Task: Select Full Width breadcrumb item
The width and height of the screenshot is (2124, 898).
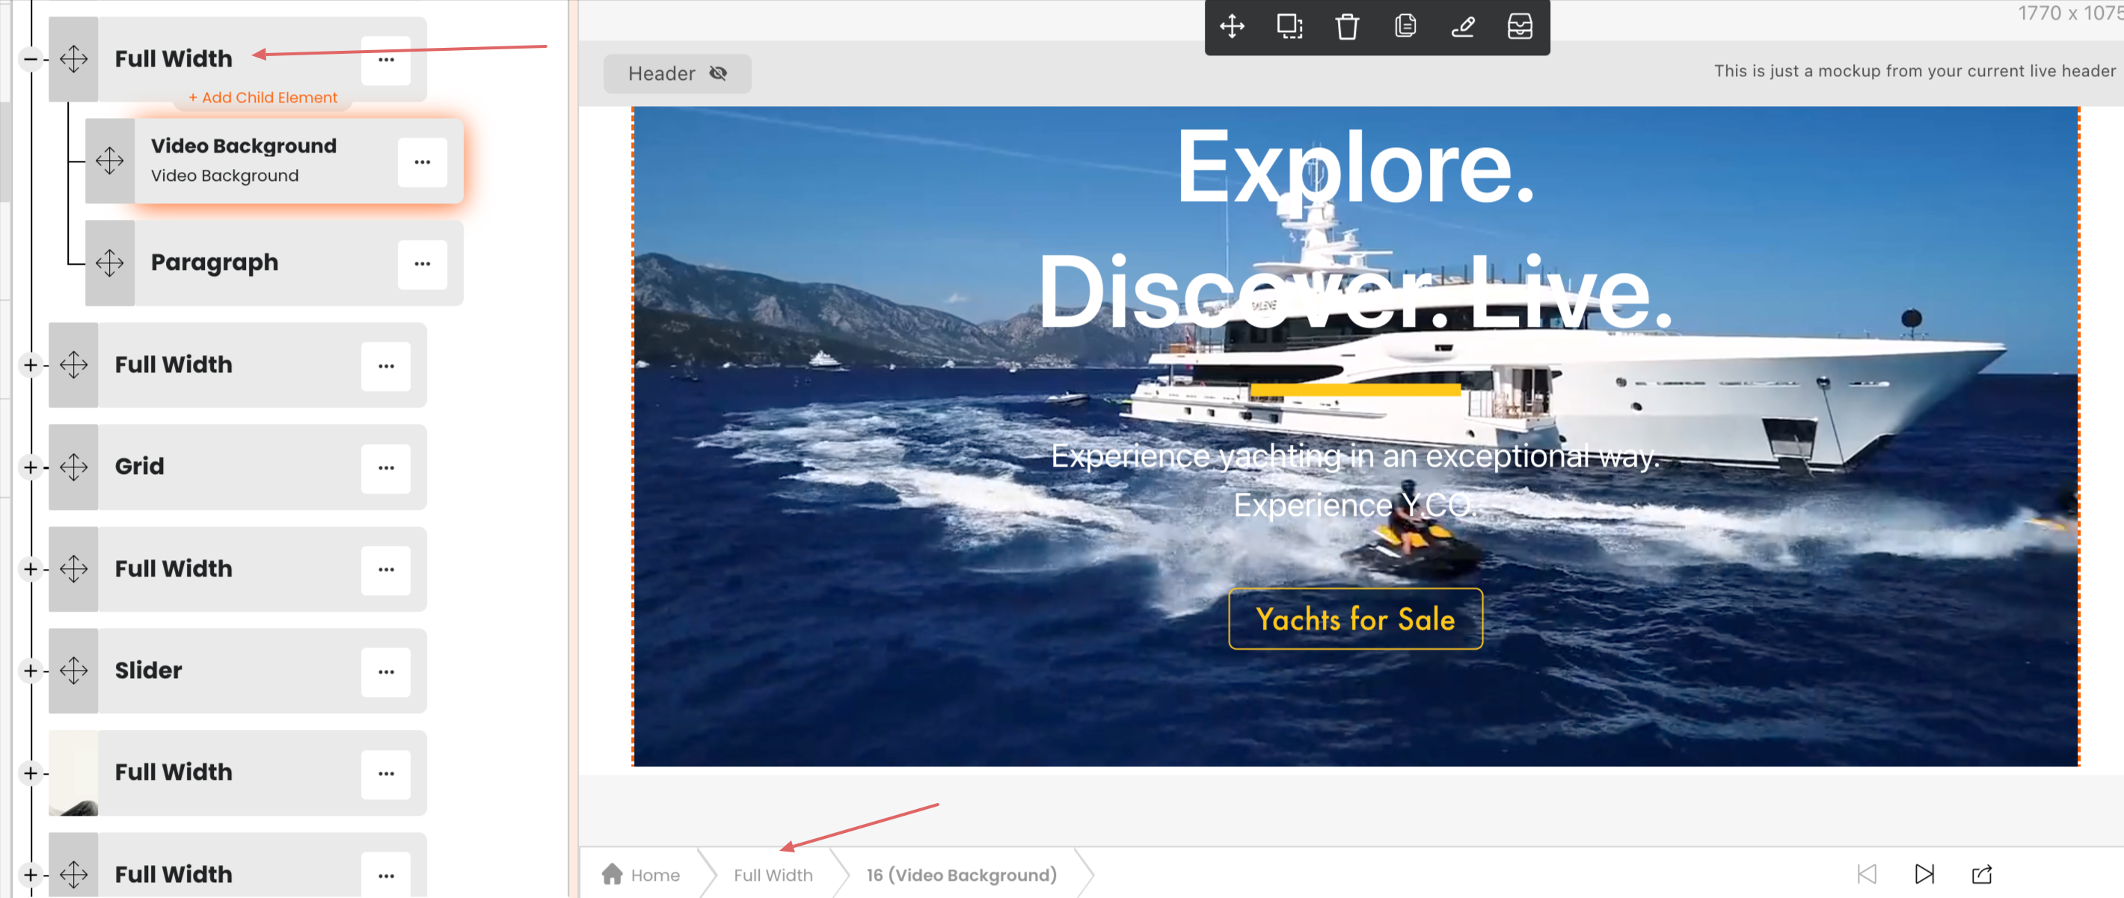Action: [773, 875]
